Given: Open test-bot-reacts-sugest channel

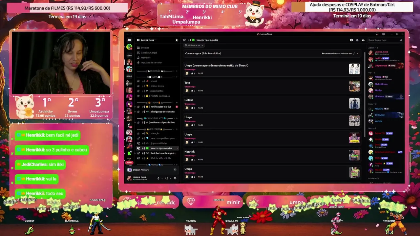Looking at the screenshot, I should click(x=157, y=153).
